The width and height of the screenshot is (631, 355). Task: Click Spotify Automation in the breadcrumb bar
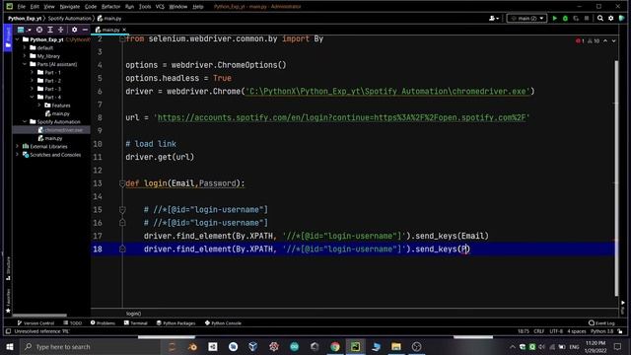pyautogui.click(x=70, y=18)
